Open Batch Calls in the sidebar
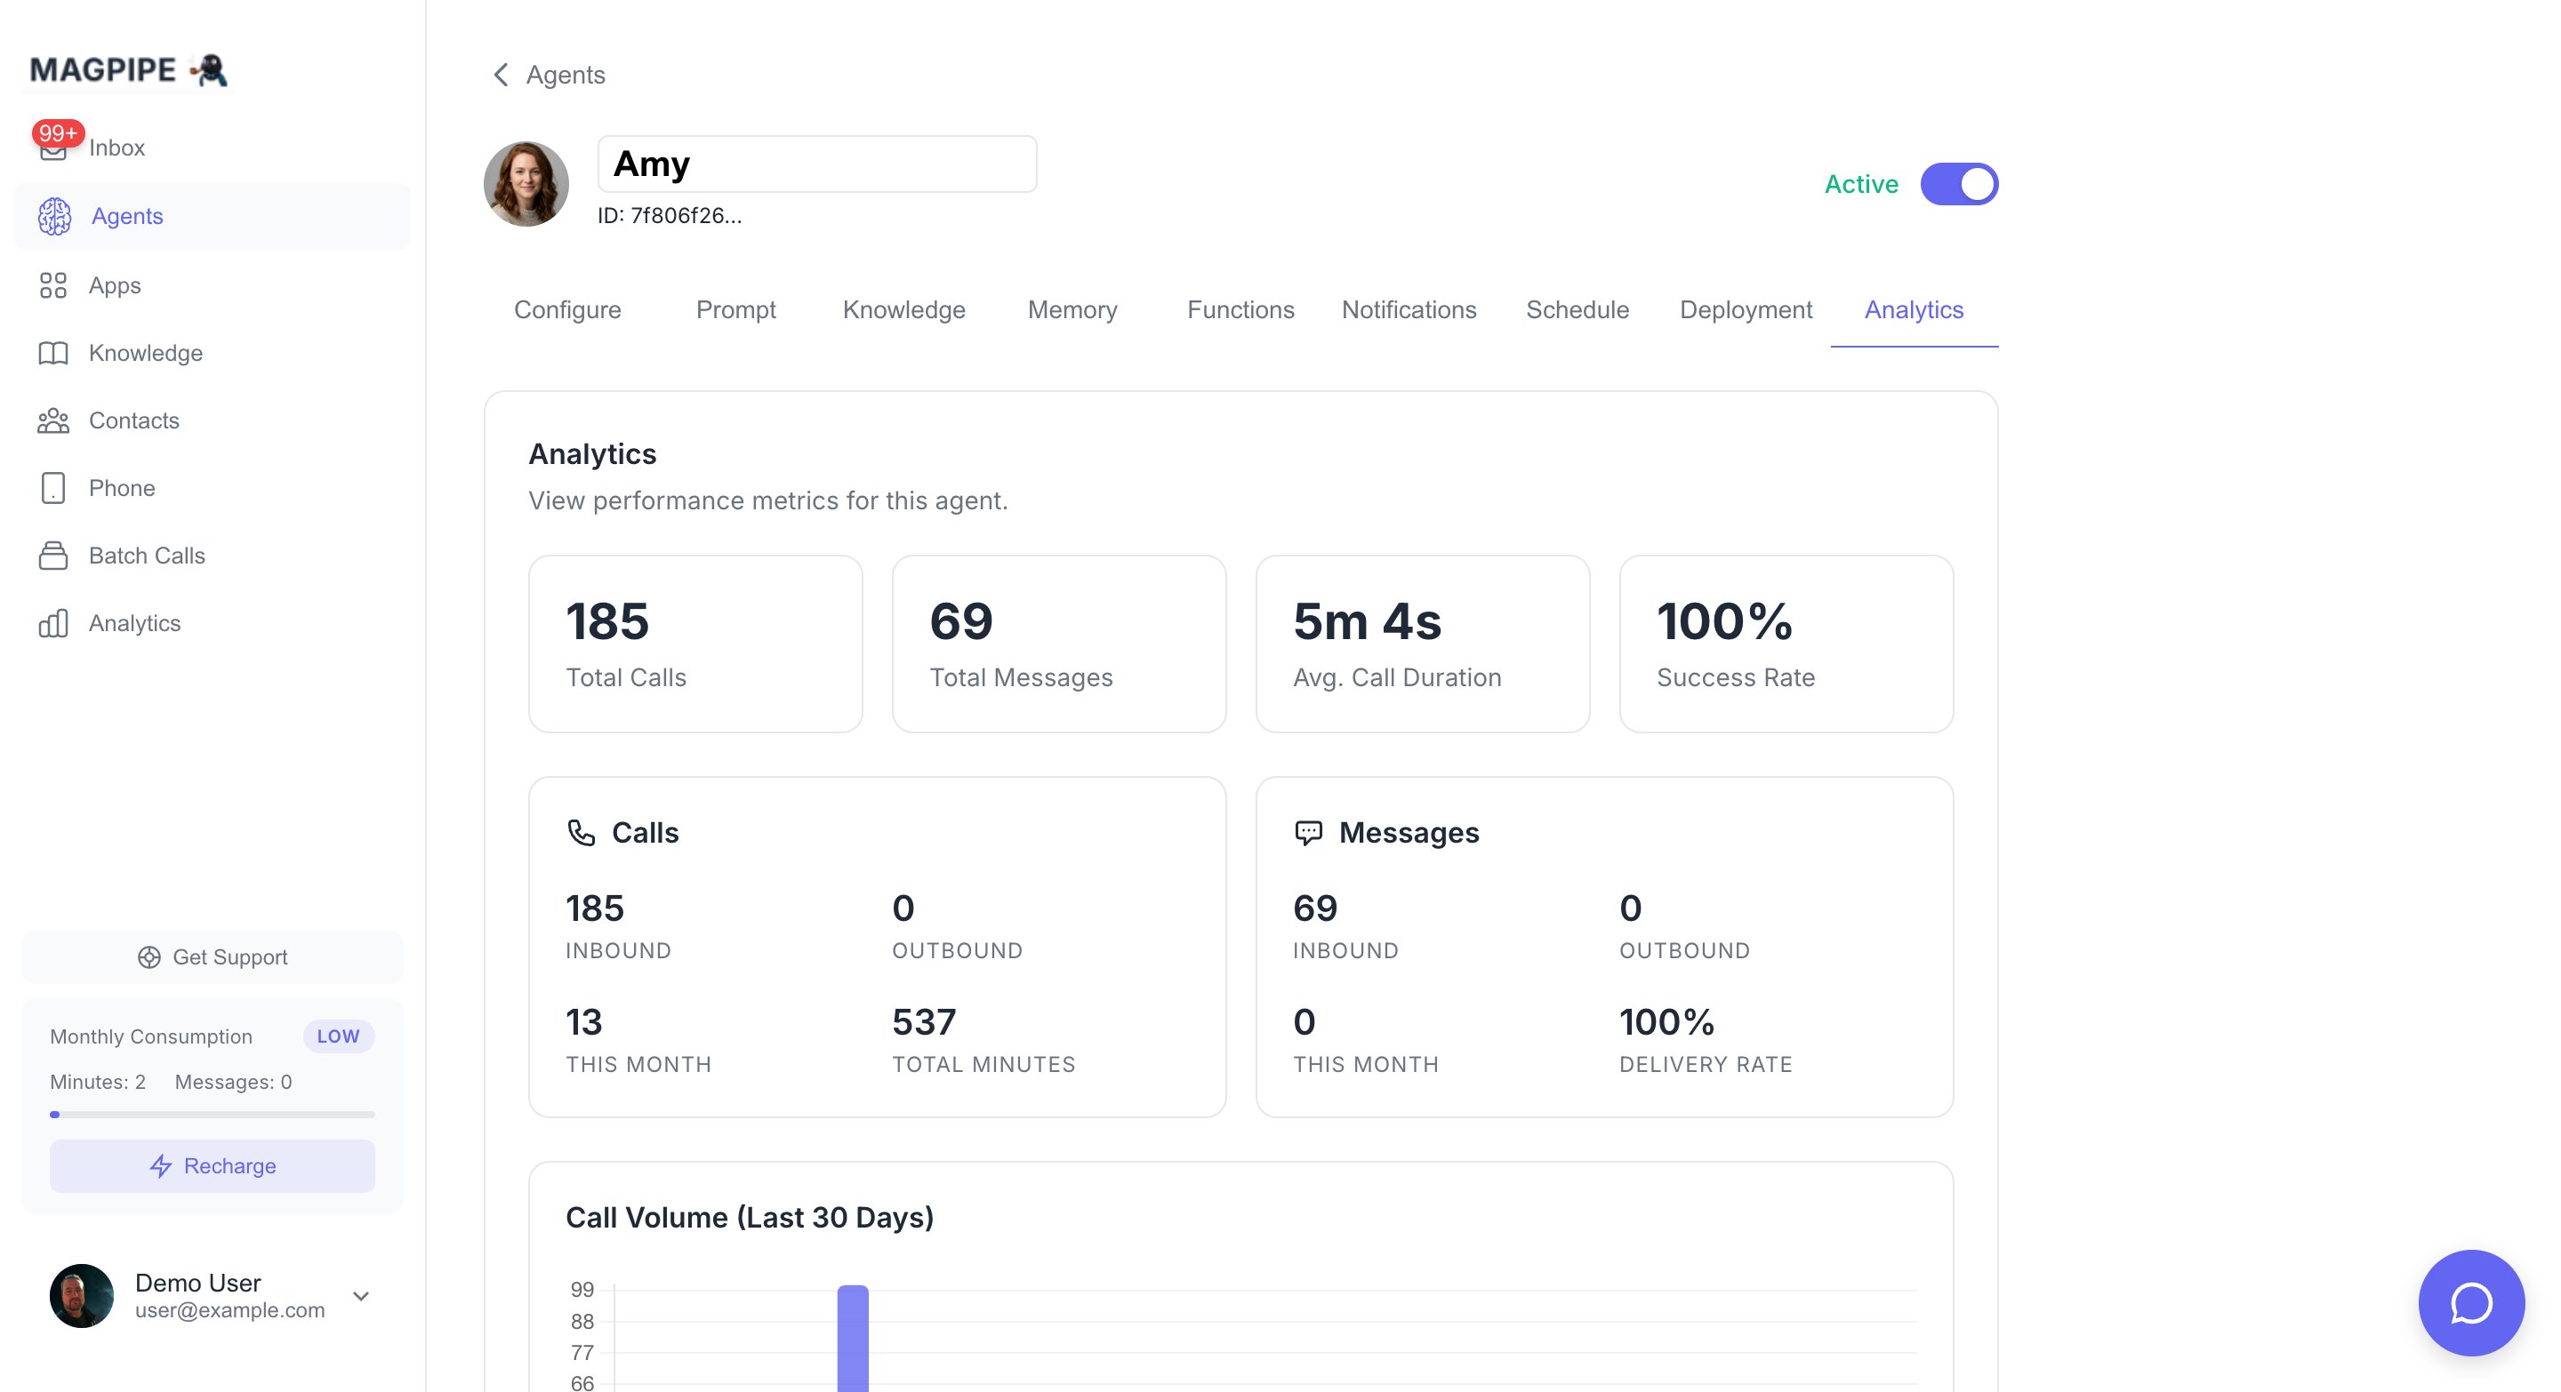 [x=213, y=556]
